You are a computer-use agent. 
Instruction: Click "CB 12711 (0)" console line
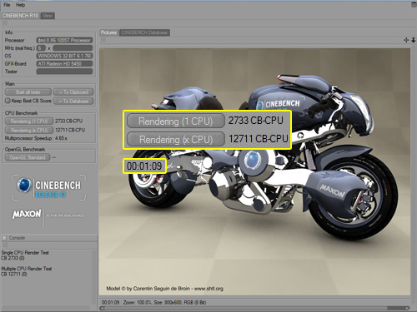pos(14,274)
